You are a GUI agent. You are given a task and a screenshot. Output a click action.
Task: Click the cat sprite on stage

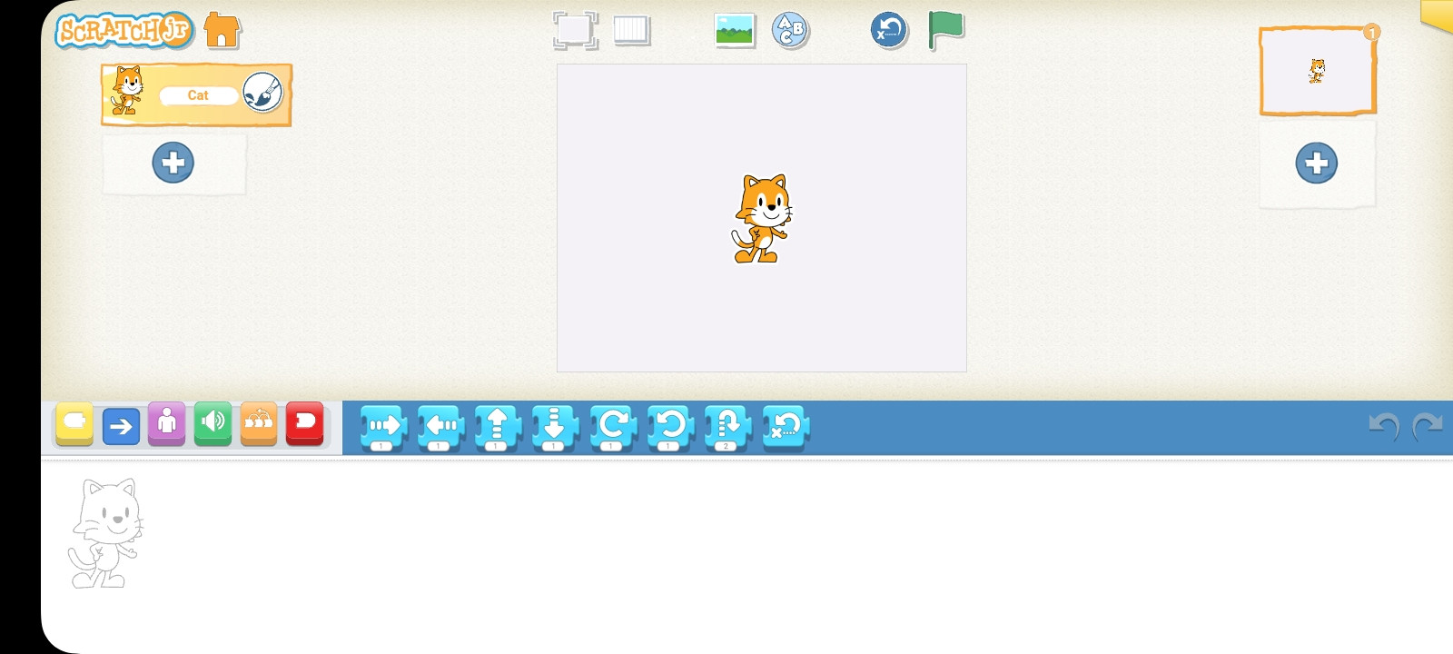click(761, 219)
